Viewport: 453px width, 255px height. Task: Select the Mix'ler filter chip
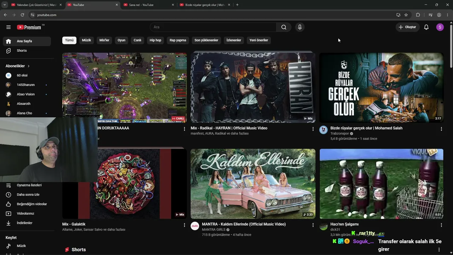104,40
